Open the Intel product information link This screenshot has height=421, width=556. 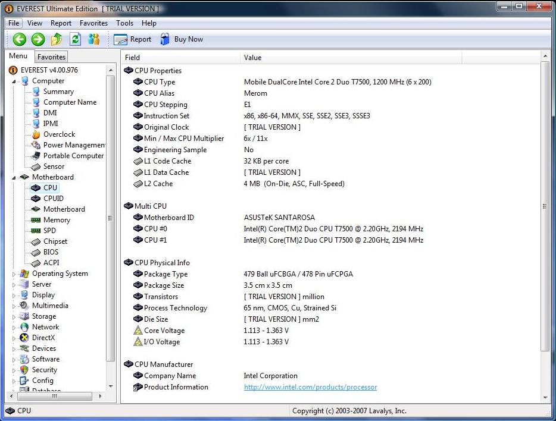pos(310,387)
